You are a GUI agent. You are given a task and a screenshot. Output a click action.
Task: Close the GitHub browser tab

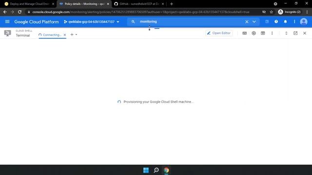pyautogui.click(x=163, y=4)
